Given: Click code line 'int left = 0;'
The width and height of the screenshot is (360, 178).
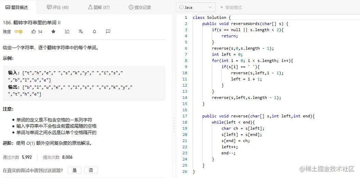Looking at the screenshot, I should click(227, 54).
